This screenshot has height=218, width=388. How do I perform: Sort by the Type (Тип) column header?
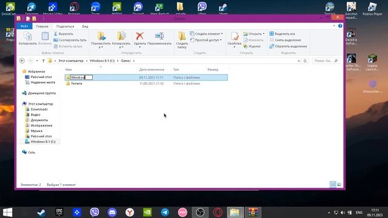(176, 70)
